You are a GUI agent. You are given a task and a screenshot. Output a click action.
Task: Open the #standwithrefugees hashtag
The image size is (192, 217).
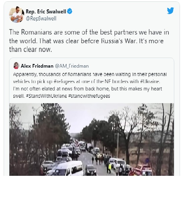[89, 96]
